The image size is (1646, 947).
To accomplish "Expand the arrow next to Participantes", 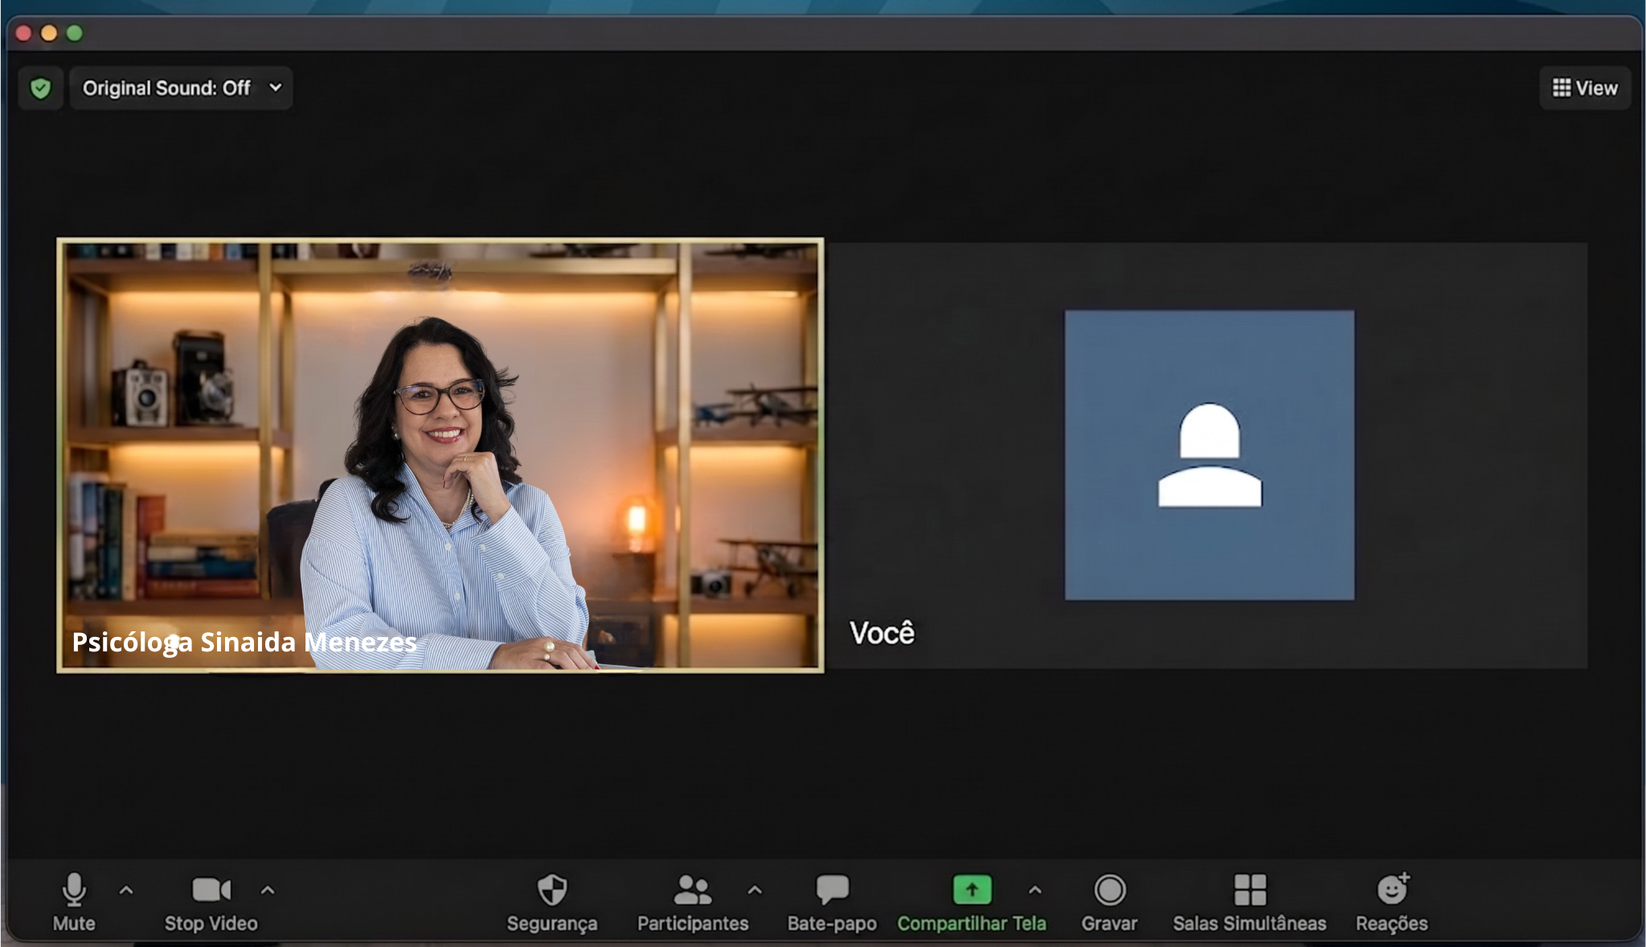I will (754, 890).
